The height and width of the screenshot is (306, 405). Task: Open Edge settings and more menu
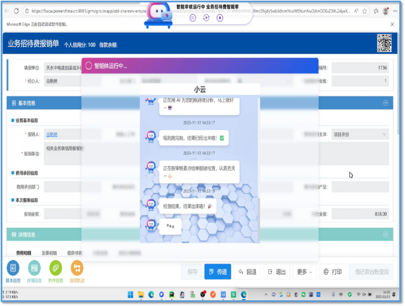tap(396, 11)
